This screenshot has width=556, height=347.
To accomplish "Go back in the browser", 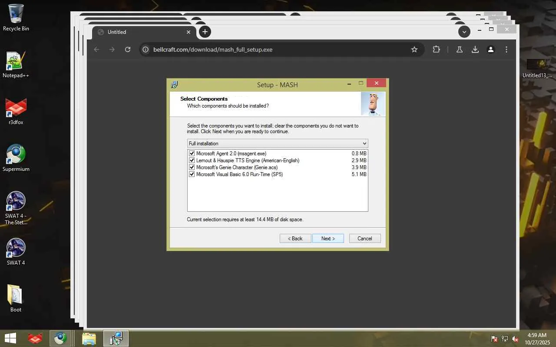I will click(x=96, y=49).
